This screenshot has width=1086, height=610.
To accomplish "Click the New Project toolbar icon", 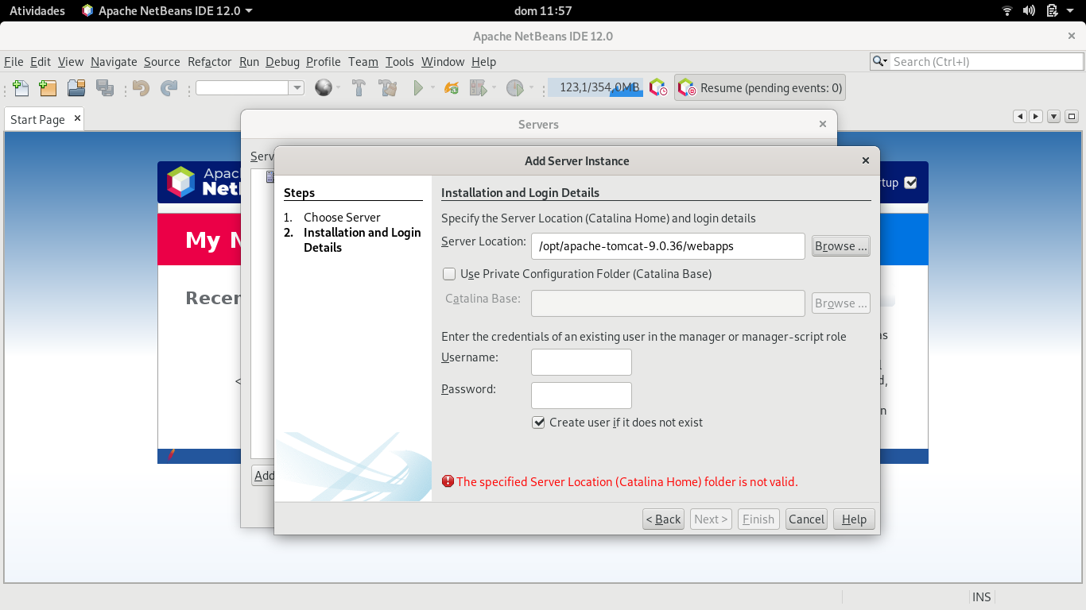I will 48,88.
